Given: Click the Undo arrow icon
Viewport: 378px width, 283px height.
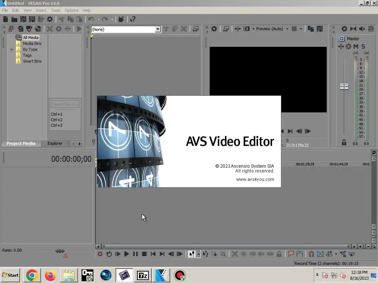Looking at the screenshot, I should 91,19.
